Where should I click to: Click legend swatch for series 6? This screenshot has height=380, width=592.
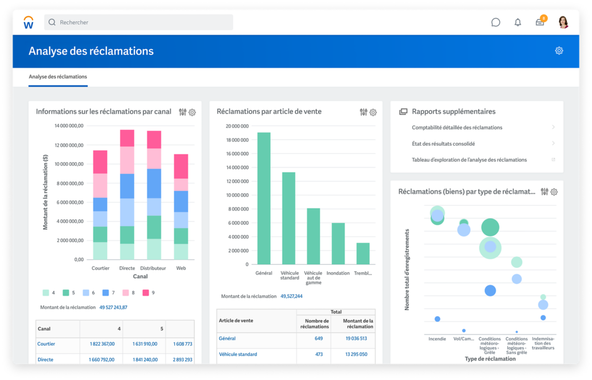pos(86,293)
